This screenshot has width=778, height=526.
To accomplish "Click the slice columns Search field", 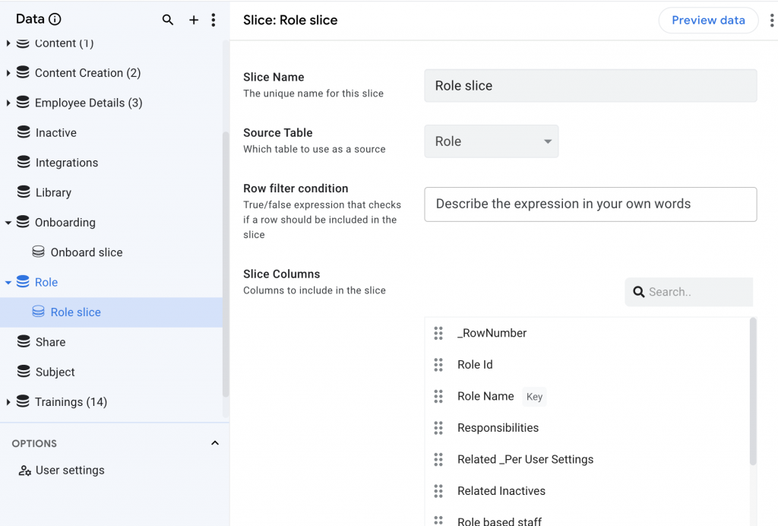I will click(x=695, y=292).
